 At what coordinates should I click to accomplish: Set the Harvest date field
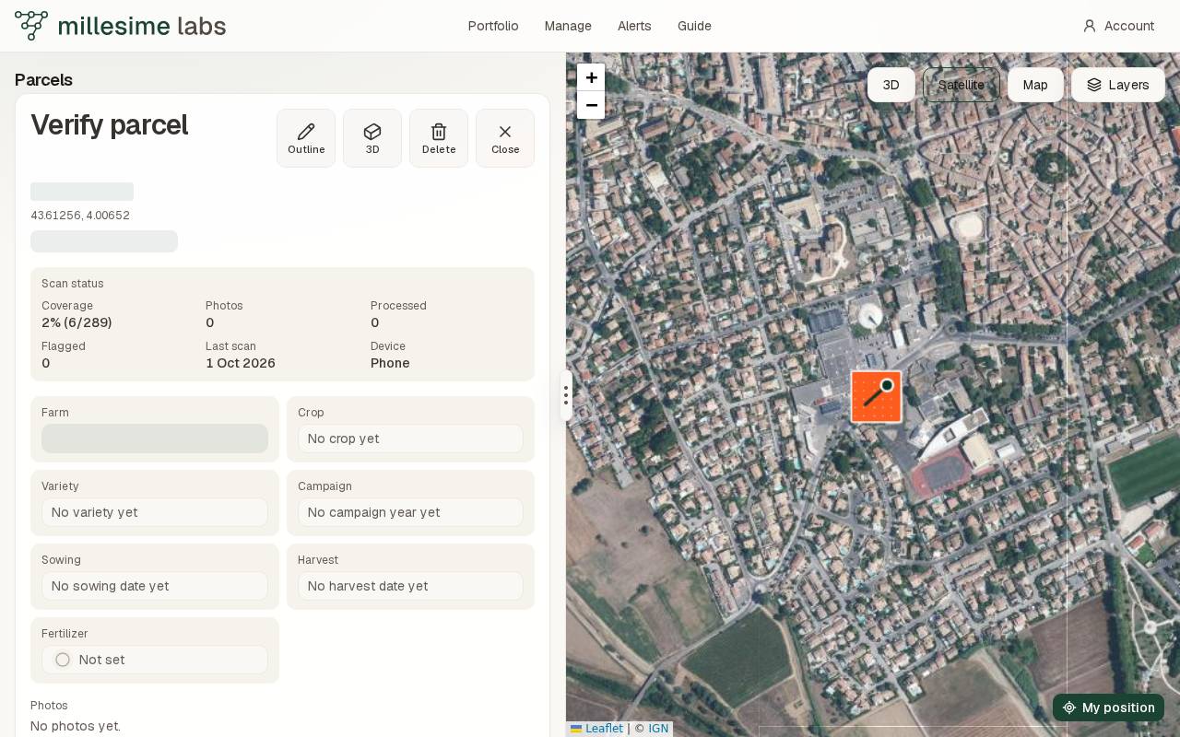pyautogui.click(x=410, y=586)
